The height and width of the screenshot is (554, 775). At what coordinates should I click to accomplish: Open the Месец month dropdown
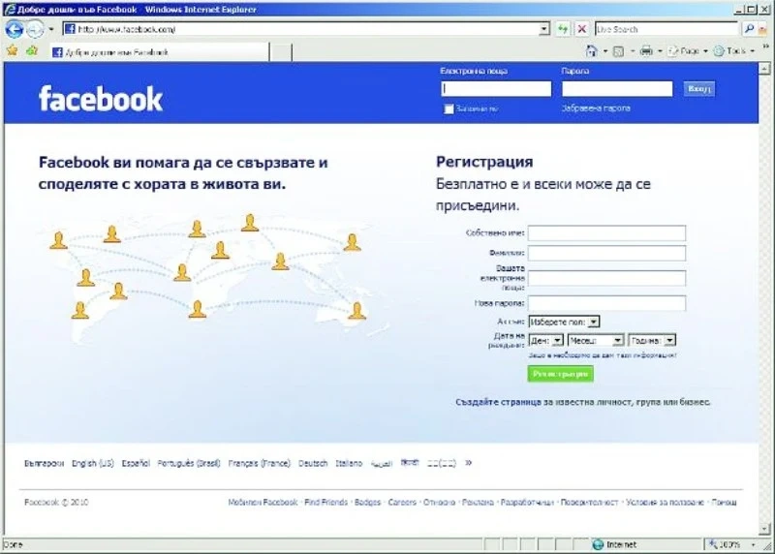596,341
